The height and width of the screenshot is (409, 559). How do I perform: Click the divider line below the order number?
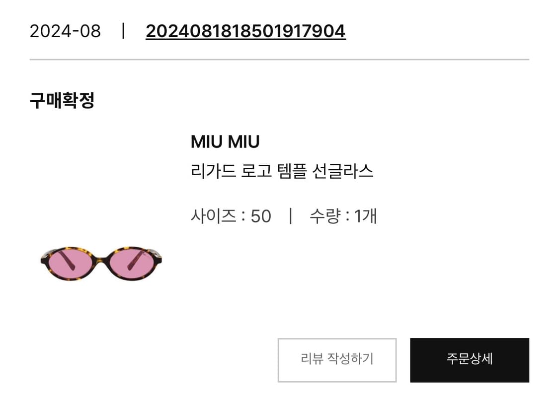tap(279, 60)
